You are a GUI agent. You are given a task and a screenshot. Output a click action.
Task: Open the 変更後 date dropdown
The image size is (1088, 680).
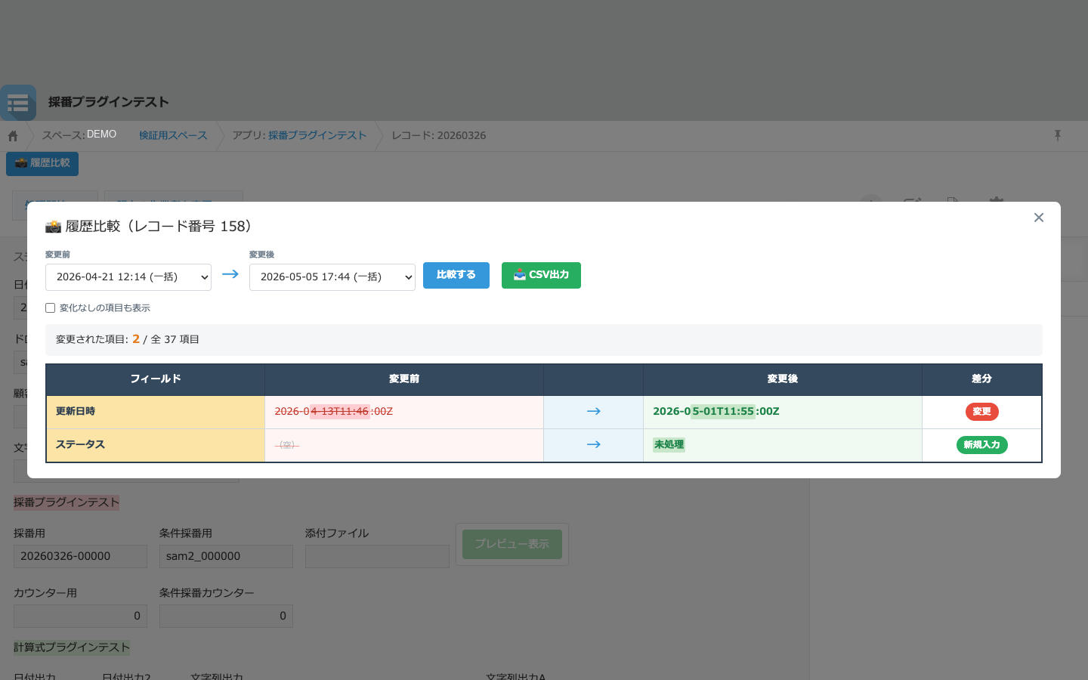click(332, 277)
